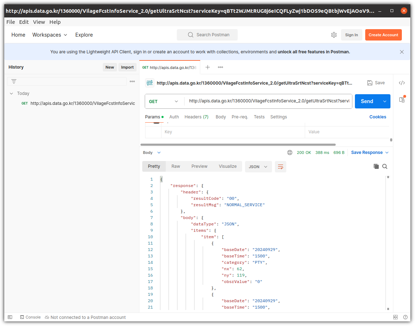Click the Sign In button
This screenshot has width=415, height=326.
coord(351,35)
